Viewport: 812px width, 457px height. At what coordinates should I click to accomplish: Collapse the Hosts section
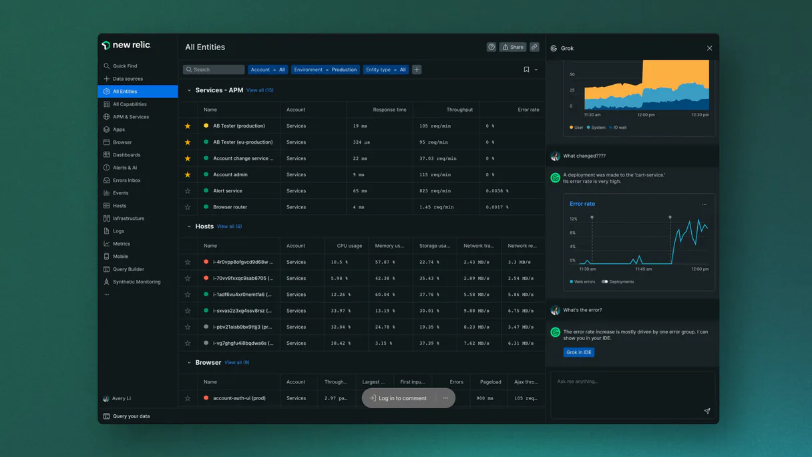(x=190, y=226)
